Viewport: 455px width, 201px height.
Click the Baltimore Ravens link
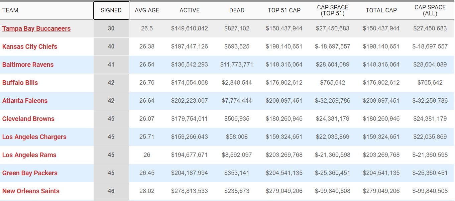pyautogui.click(x=28, y=65)
